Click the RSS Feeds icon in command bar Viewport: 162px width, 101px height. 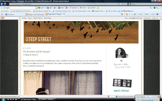127,14
